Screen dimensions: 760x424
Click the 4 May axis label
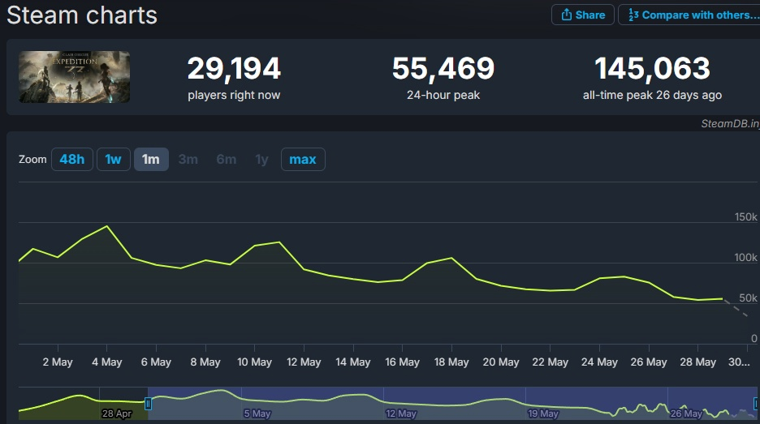[x=106, y=362]
